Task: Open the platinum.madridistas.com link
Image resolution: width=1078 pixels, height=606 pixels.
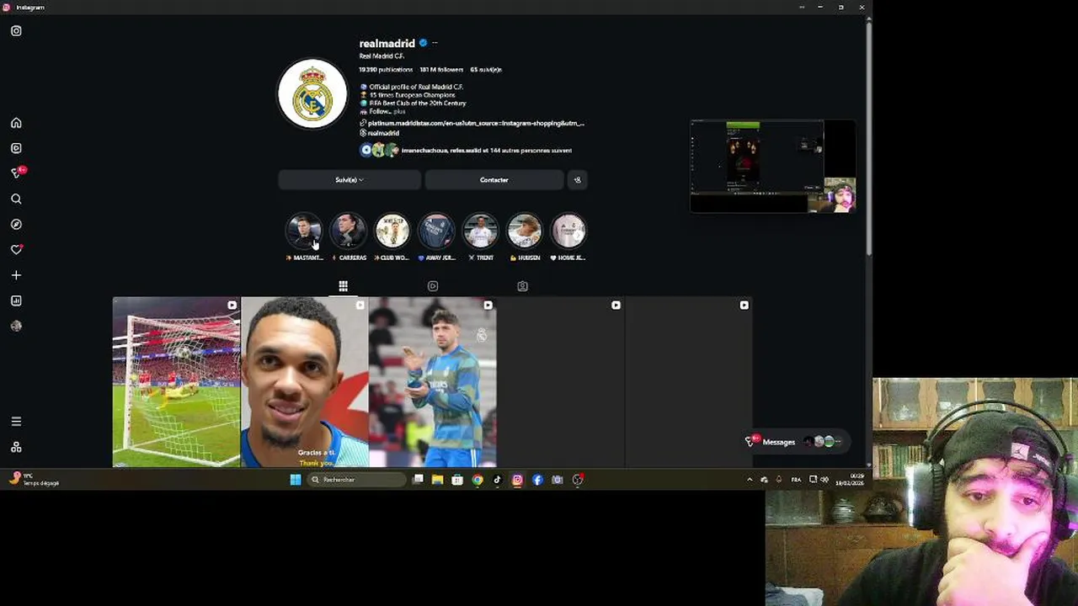Action: click(x=475, y=123)
